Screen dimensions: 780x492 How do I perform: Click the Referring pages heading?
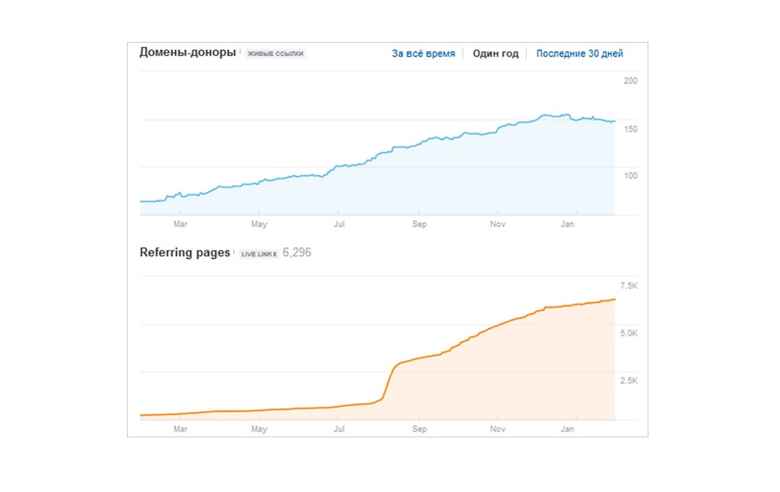click(184, 252)
